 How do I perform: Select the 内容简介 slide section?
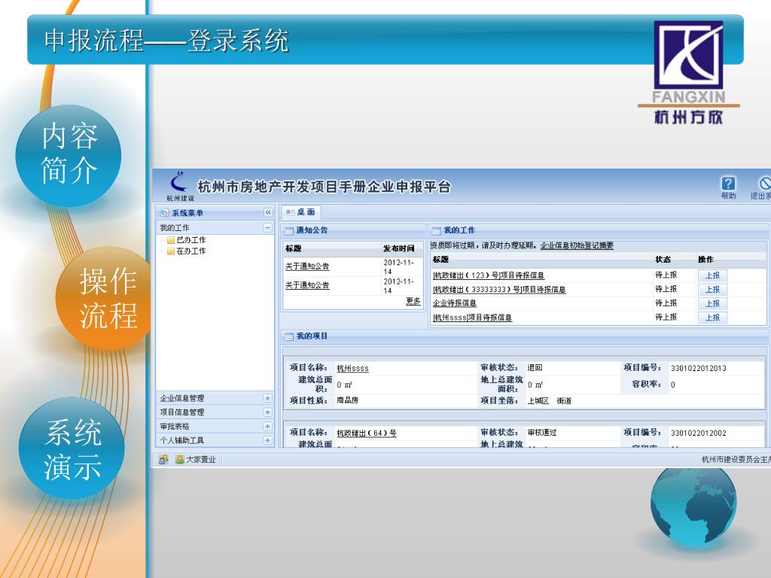coord(69,154)
